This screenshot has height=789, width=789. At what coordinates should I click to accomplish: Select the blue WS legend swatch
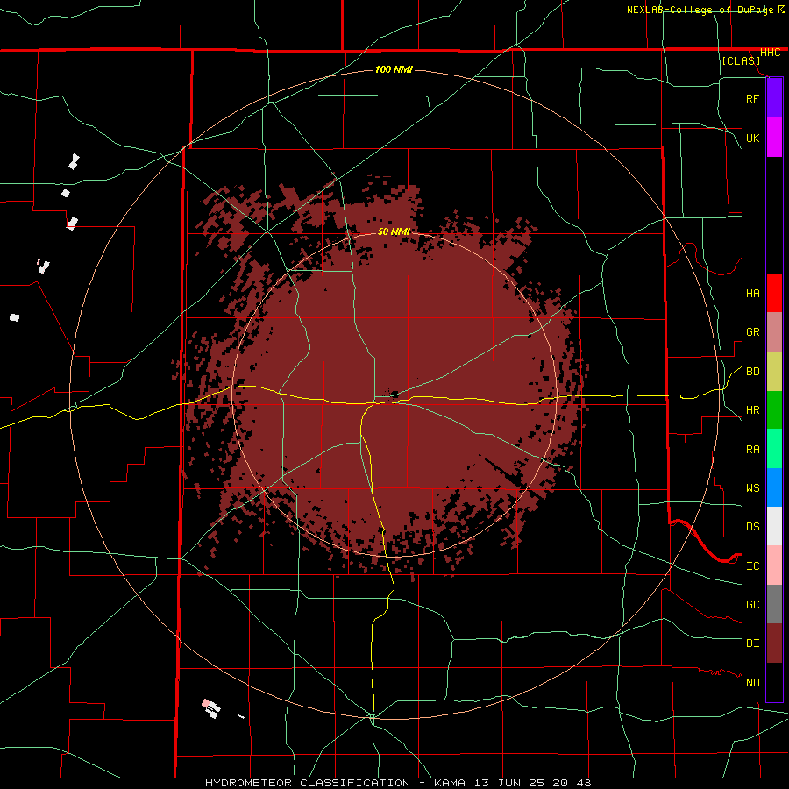pos(774,487)
